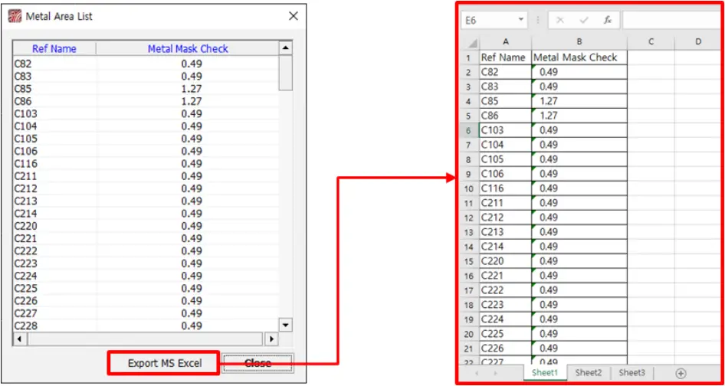This screenshot has height=386, width=725.
Task: Click Excel cell containing C104
Action: (506, 145)
